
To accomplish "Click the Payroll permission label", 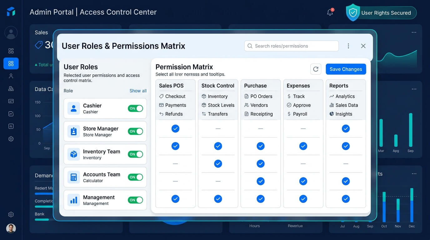I will tap(300, 114).
